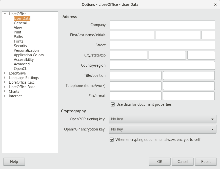Focus the position input field
The image size is (220, 169).
(189, 76)
